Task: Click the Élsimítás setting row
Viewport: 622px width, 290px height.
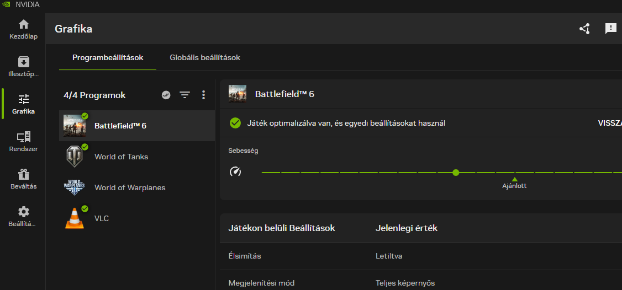Action: (x=421, y=256)
